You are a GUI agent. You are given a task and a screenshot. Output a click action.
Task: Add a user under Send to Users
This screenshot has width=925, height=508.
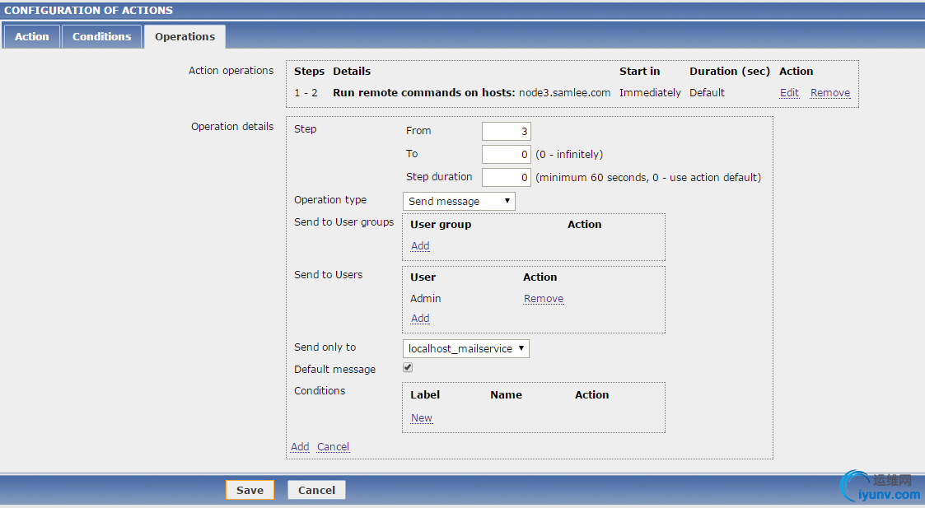pyautogui.click(x=420, y=319)
